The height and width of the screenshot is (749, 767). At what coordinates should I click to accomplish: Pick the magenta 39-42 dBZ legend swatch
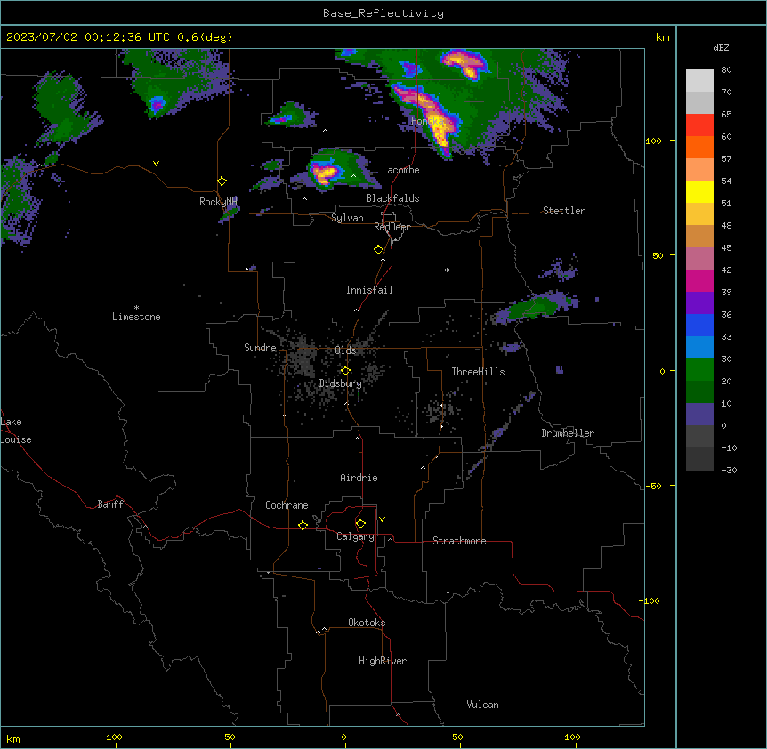click(x=699, y=280)
